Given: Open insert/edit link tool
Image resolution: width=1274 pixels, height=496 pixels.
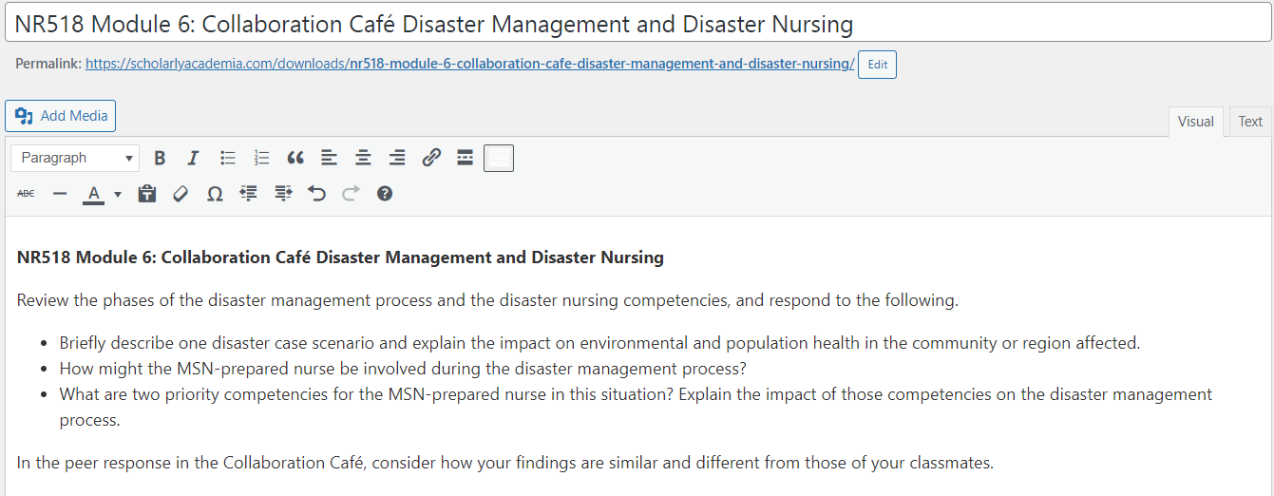Looking at the screenshot, I should (x=431, y=158).
